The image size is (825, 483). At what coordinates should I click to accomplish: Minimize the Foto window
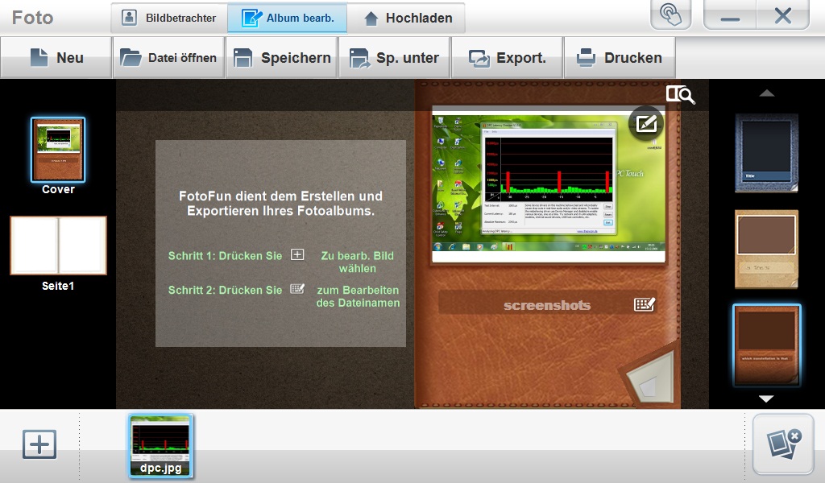730,14
